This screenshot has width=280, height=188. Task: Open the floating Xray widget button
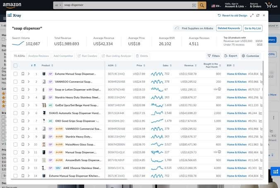pos(275,172)
